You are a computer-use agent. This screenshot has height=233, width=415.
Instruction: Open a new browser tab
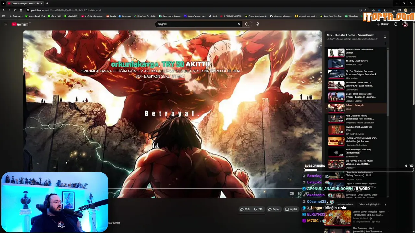click(x=47, y=3)
